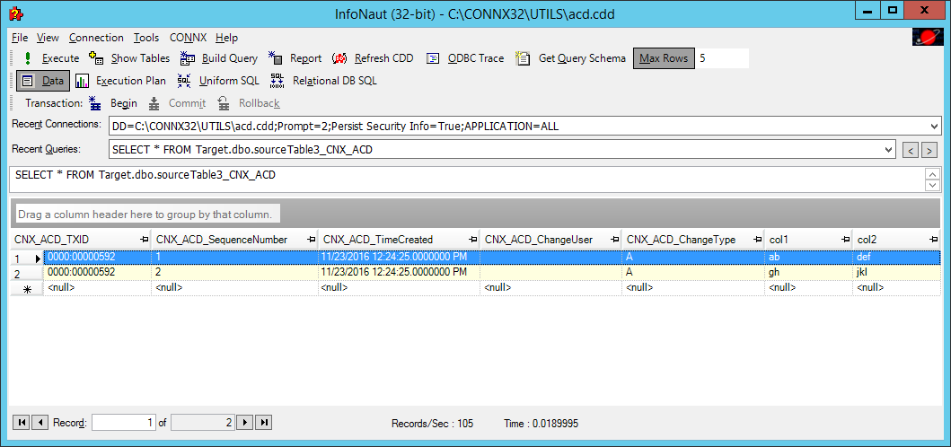Click row 2 TXID cell 0000:00000592

tap(97, 272)
